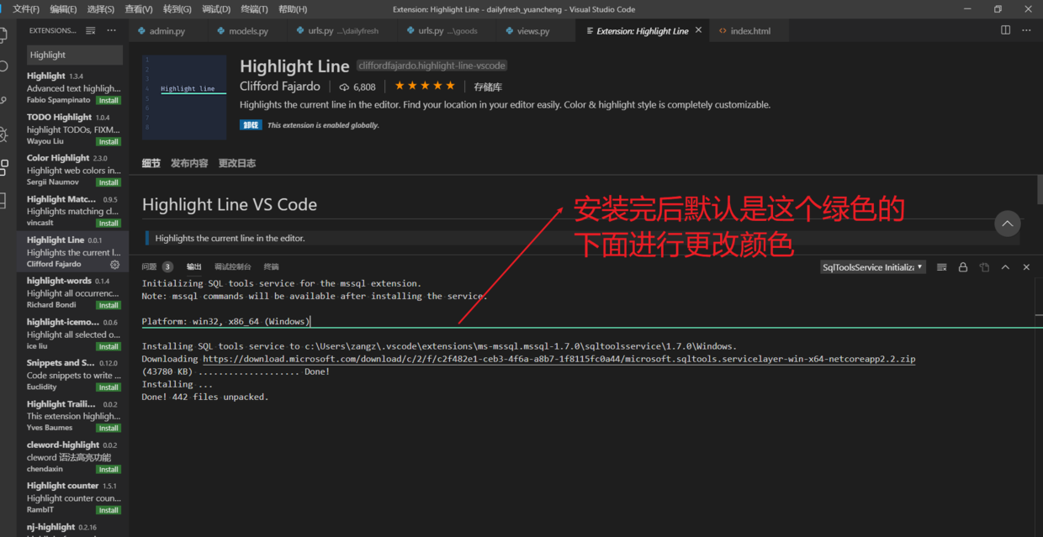Open the output channel SqlToolsService dropdown
Screen dimensions: 1043x537
point(873,267)
